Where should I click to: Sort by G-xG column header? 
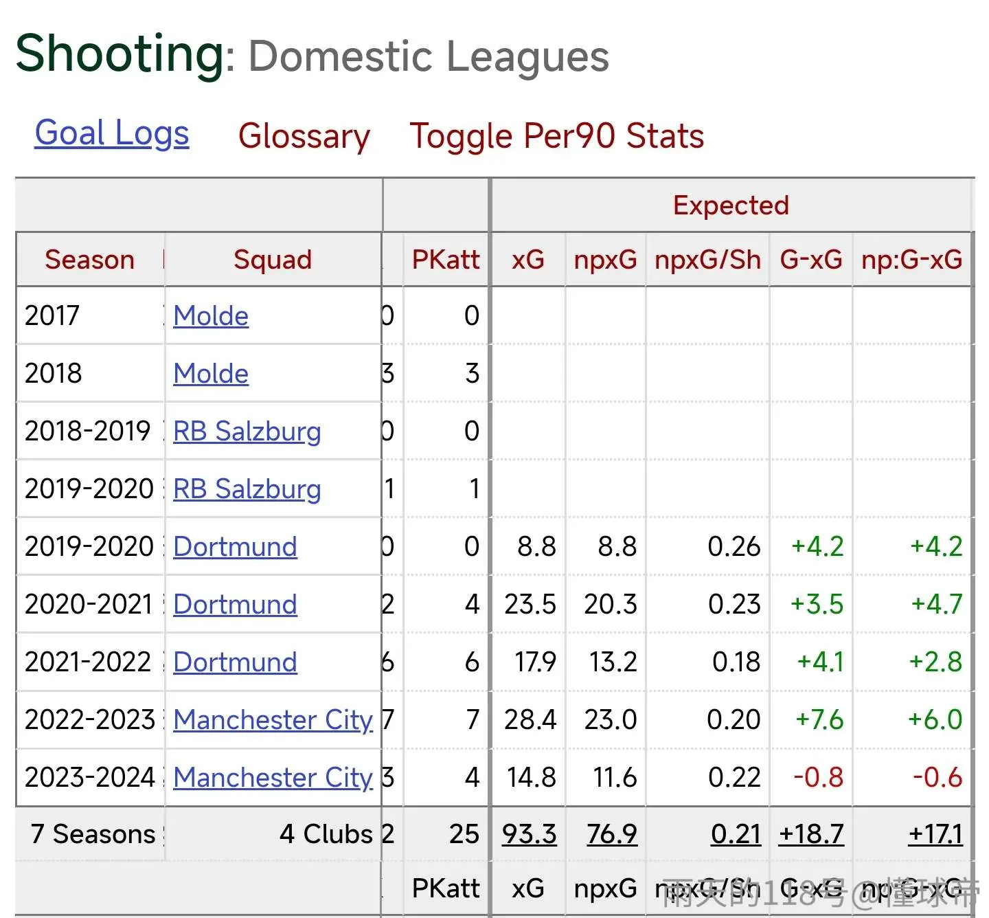pyautogui.click(x=811, y=260)
